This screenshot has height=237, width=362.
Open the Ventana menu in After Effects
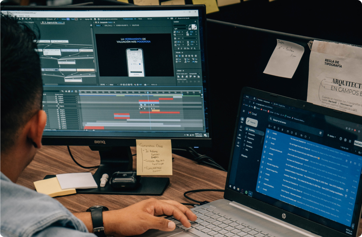[21, 16]
